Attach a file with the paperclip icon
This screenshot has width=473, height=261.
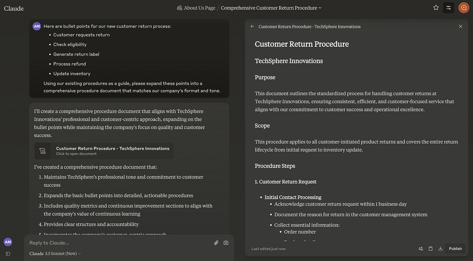coord(216,243)
